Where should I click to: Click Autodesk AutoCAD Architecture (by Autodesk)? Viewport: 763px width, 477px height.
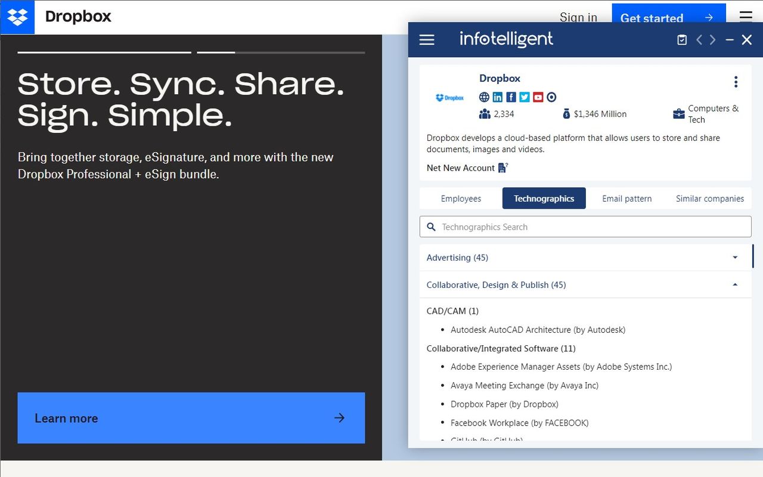538,330
